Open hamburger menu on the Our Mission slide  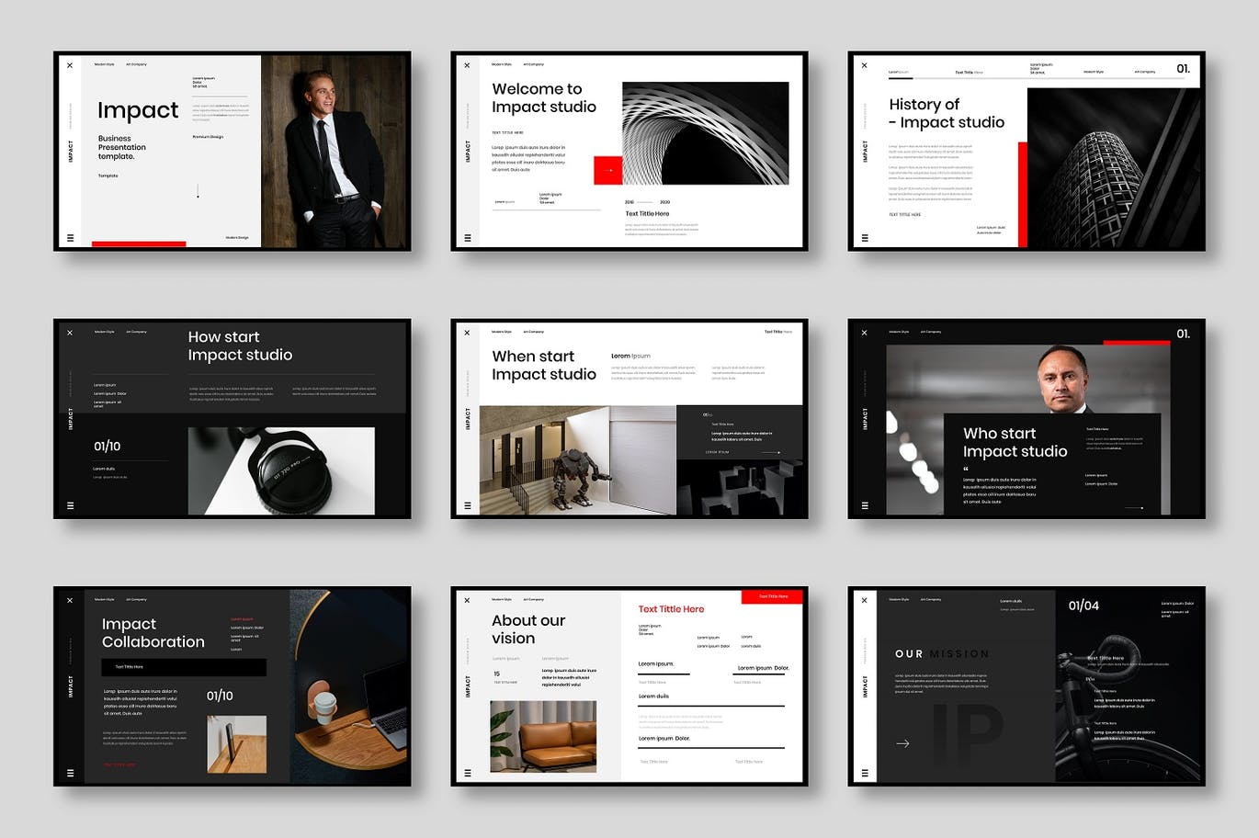click(x=864, y=773)
